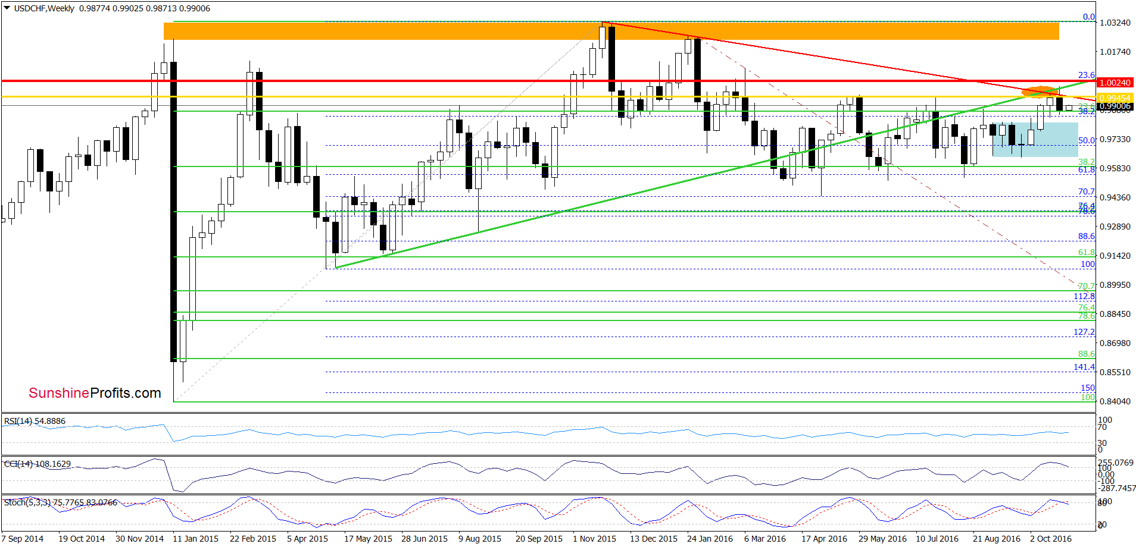This screenshot has width=1136, height=547.
Task: Select the small orange ellipse marker
Action: click(1040, 92)
